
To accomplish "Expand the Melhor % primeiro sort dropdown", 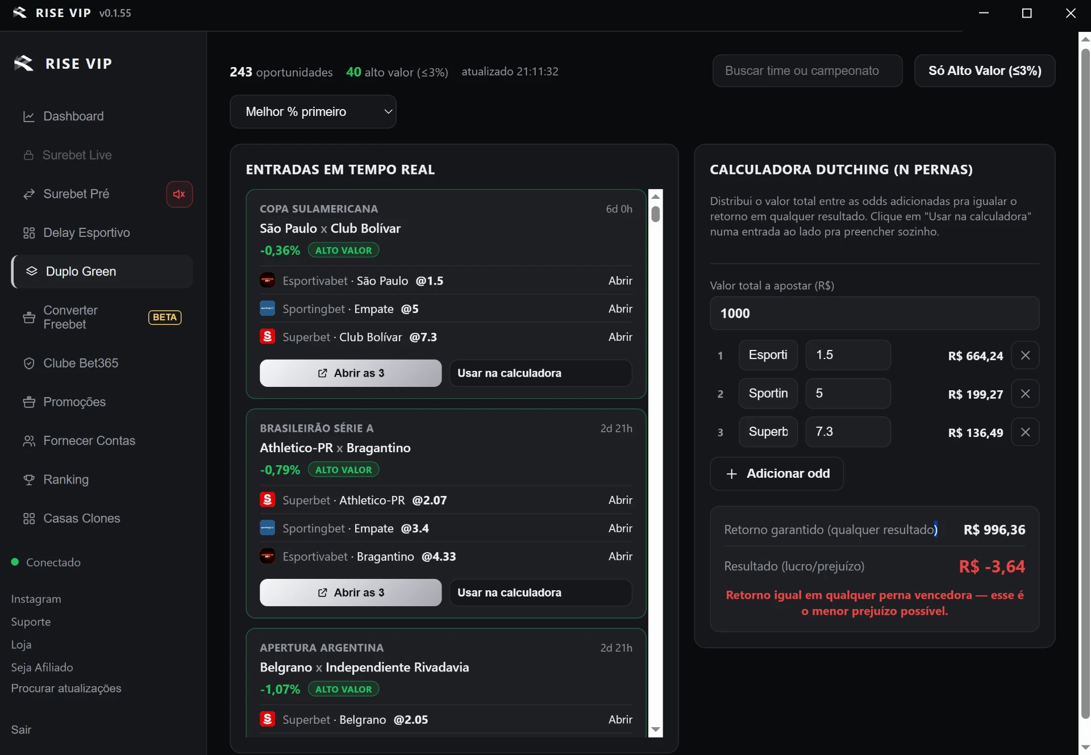I will (x=313, y=112).
